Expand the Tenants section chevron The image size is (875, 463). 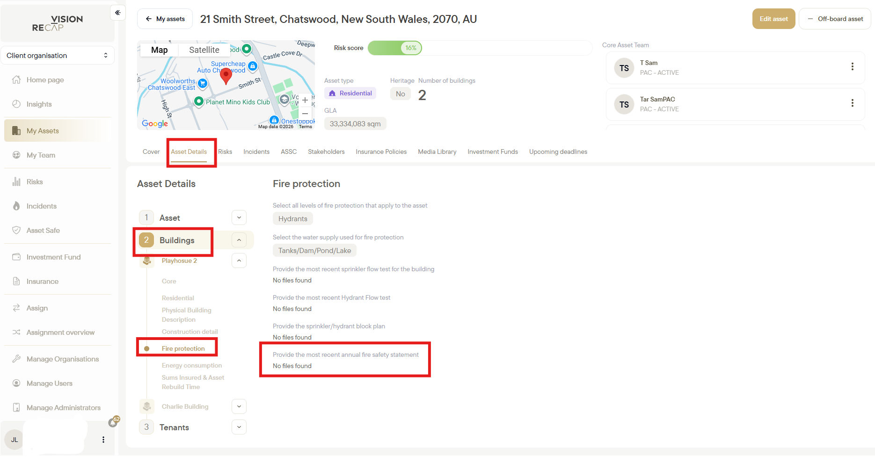point(239,427)
